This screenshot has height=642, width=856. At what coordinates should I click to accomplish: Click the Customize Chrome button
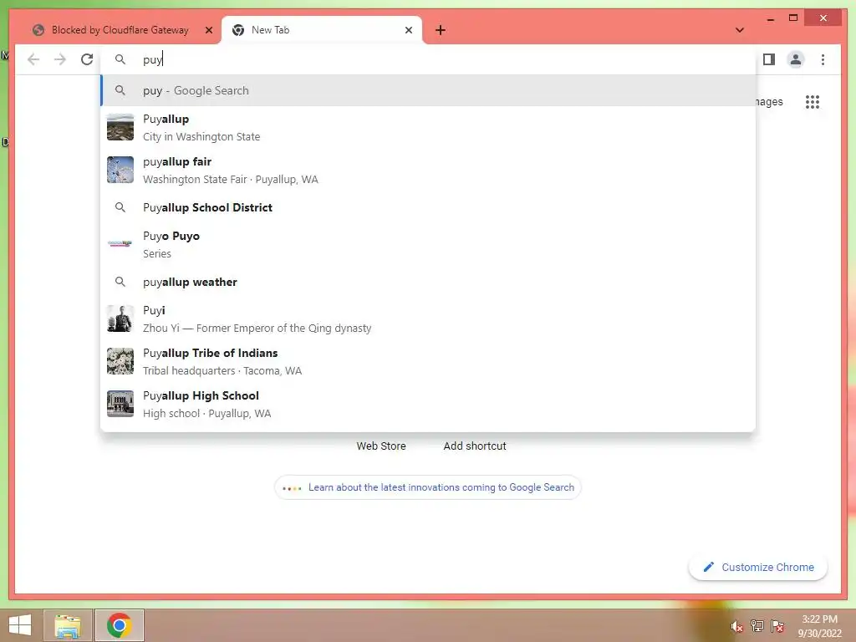[758, 568]
